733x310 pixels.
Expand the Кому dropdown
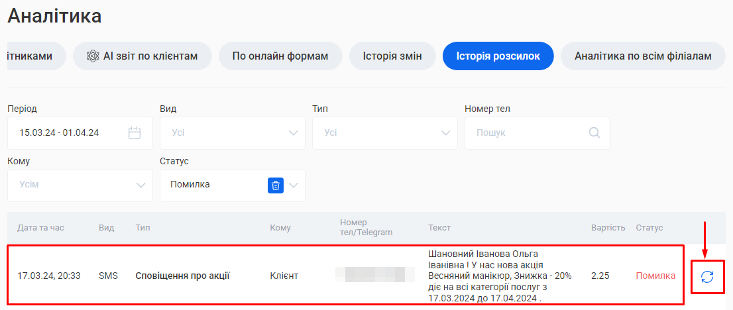(x=80, y=185)
